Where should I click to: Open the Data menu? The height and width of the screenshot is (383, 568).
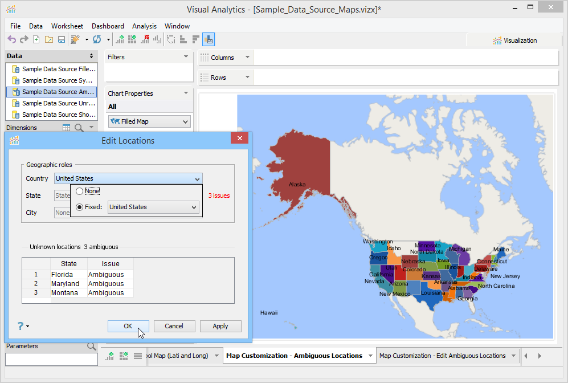(x=36, y=26)
